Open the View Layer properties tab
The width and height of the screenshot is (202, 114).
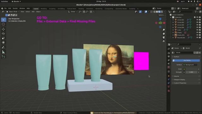click(x=169, y=60)
